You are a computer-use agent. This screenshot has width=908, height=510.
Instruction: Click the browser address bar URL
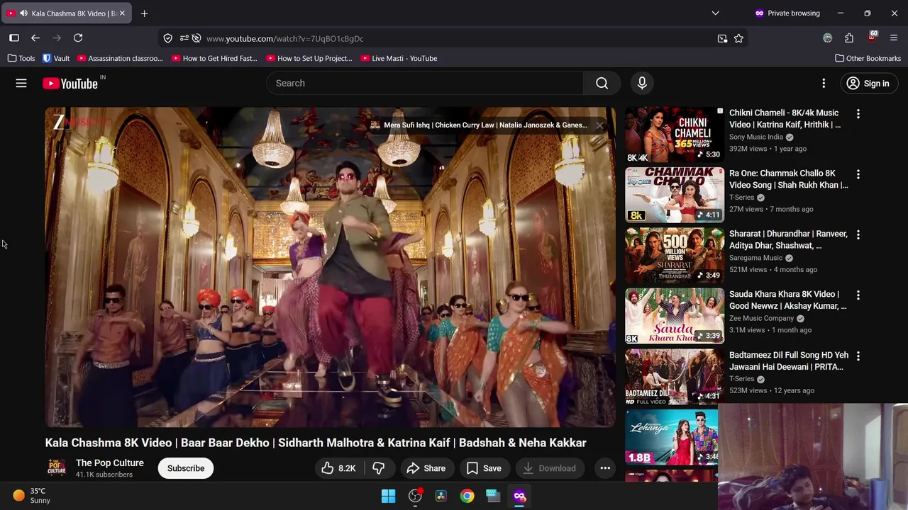[x=284, y=39]
